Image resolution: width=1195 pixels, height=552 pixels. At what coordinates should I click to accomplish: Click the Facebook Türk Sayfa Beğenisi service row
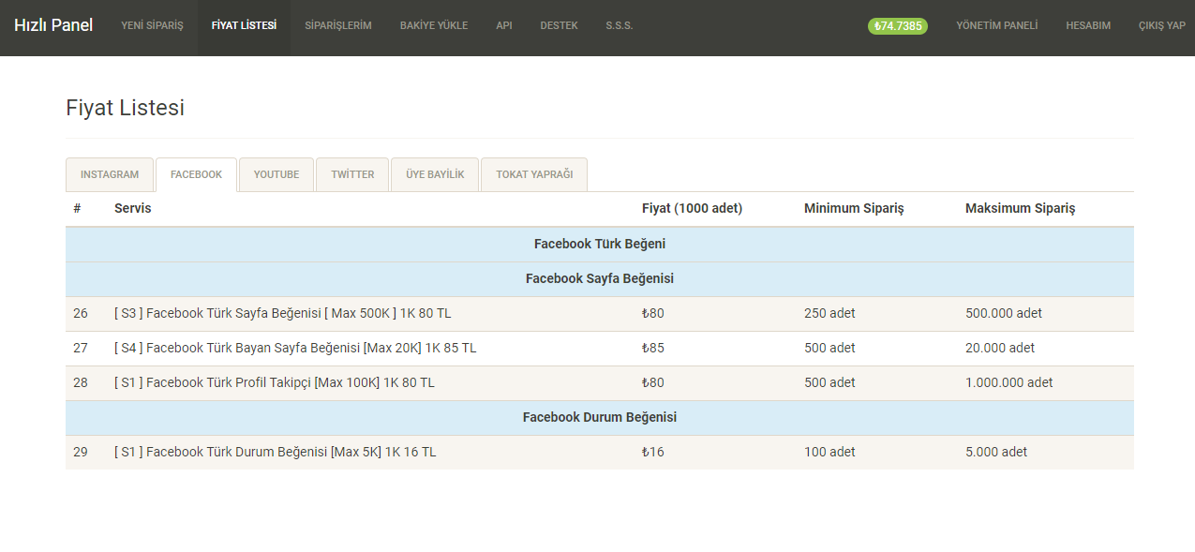tap(282, 313)
